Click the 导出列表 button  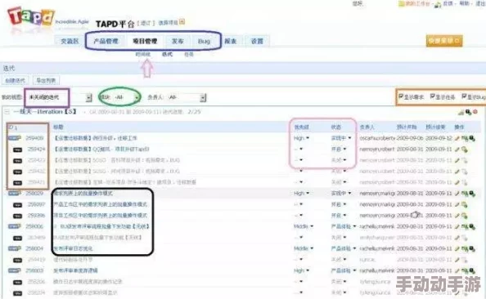click(x=46, y=81)
